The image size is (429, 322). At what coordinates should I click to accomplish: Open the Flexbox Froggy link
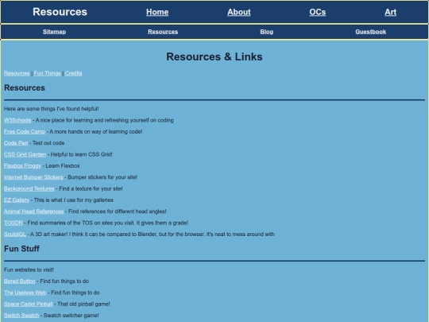22,166
